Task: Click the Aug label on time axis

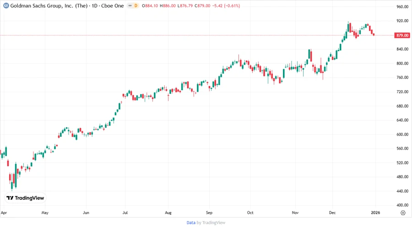Action: pos(168,212)
